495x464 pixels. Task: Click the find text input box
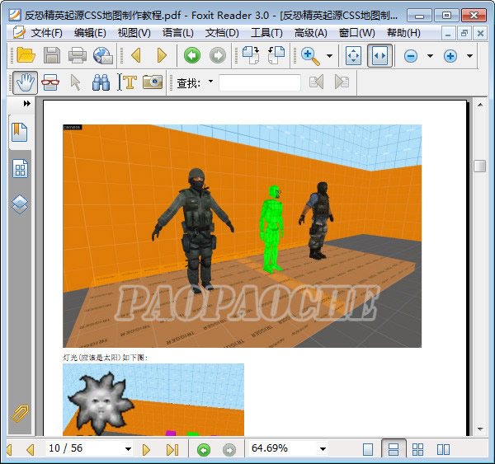click(x=260, y=82)
